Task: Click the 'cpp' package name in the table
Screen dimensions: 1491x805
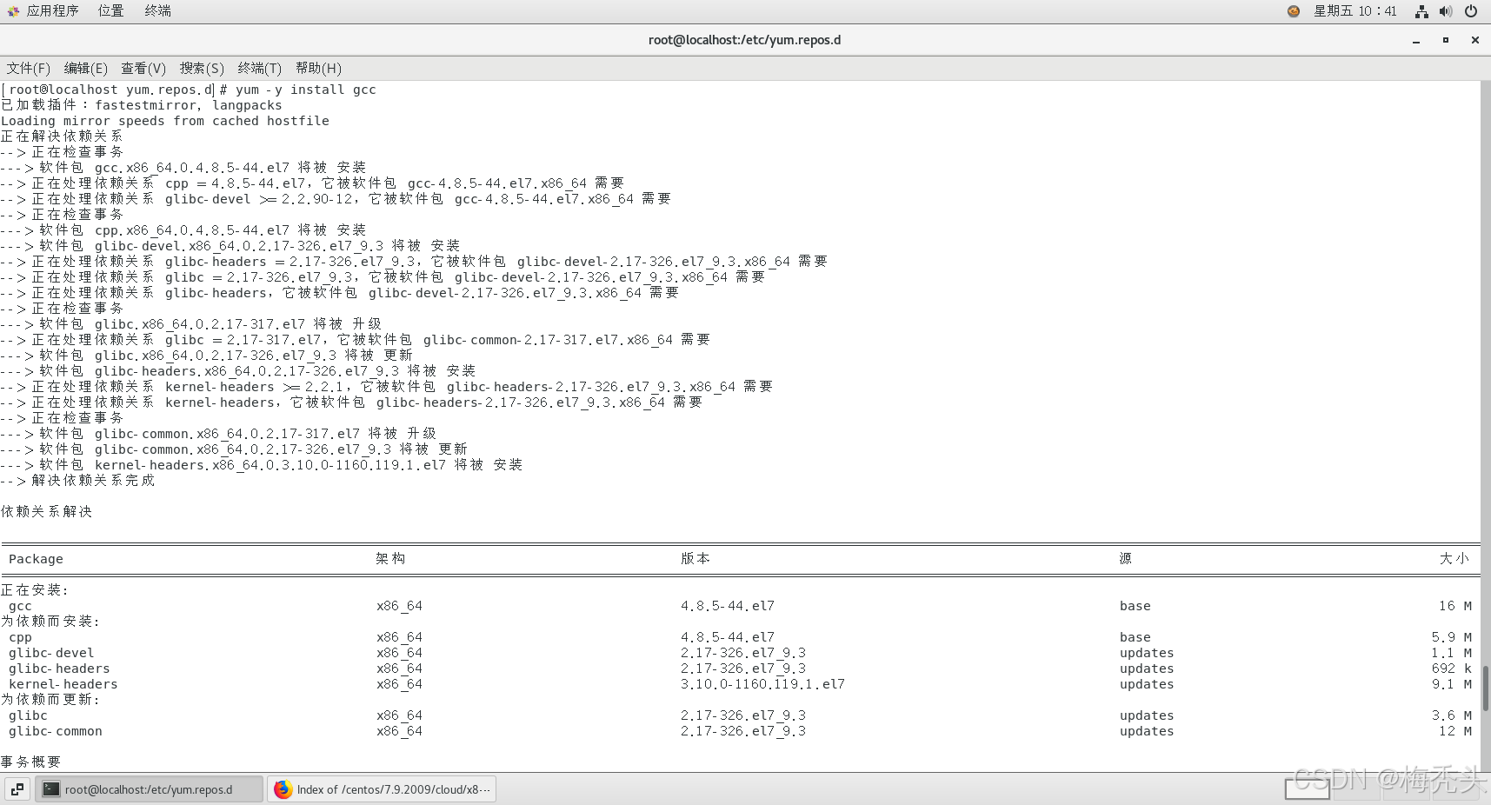Action: [x=20, y=637]
